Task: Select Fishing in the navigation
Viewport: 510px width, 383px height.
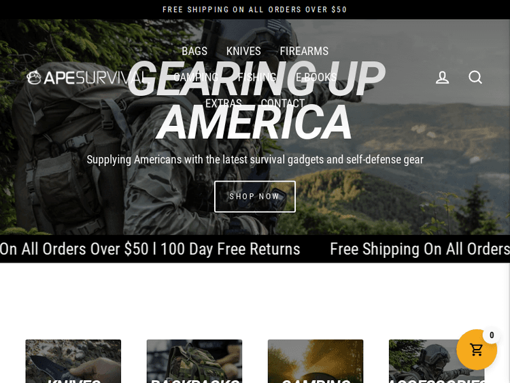Action: click(x=257, y=77)
